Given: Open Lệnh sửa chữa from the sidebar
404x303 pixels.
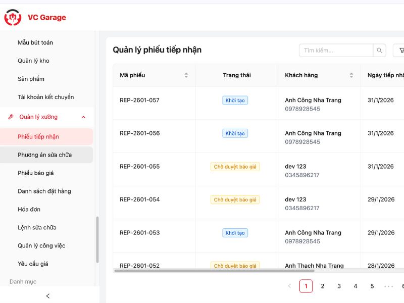Looking at the screenshot, I should coord(36,227).
